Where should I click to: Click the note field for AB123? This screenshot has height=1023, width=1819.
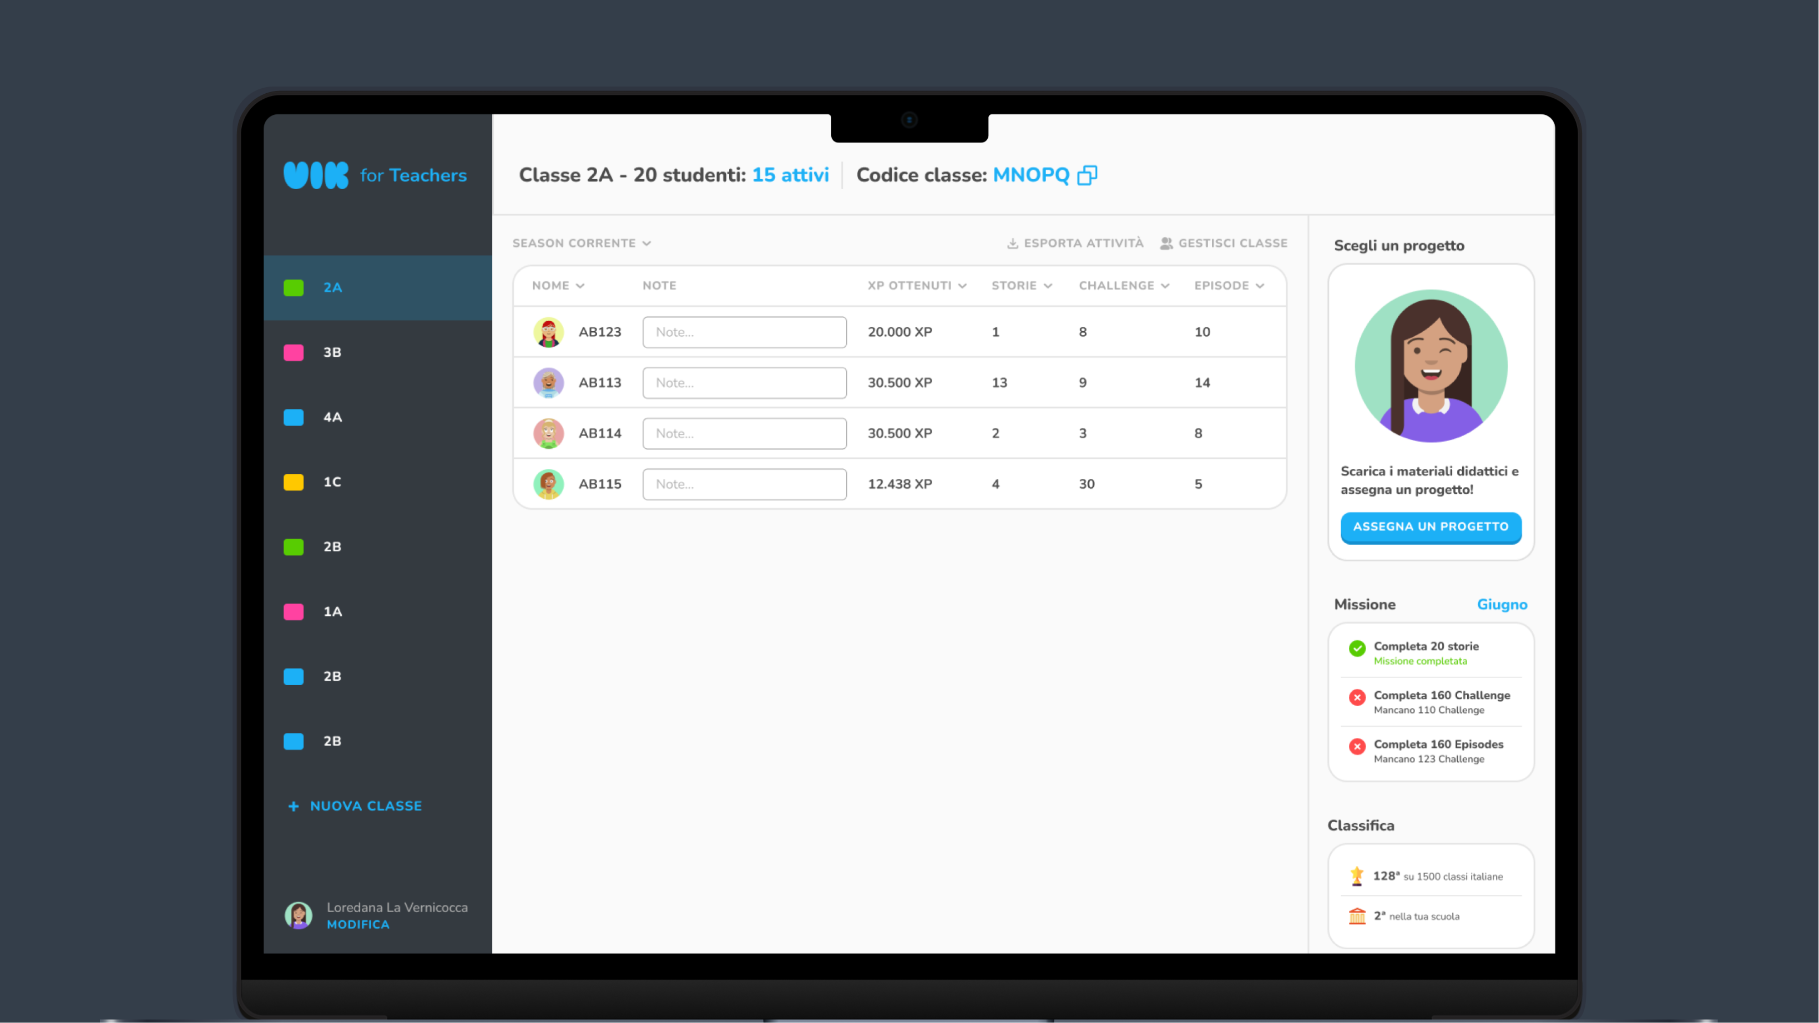pos(744,332)
